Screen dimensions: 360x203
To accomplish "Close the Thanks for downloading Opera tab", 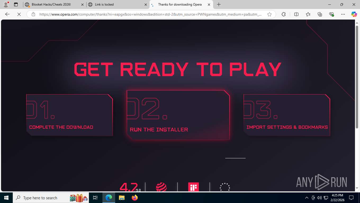I will pyautogui.click(x=209, y=4).
